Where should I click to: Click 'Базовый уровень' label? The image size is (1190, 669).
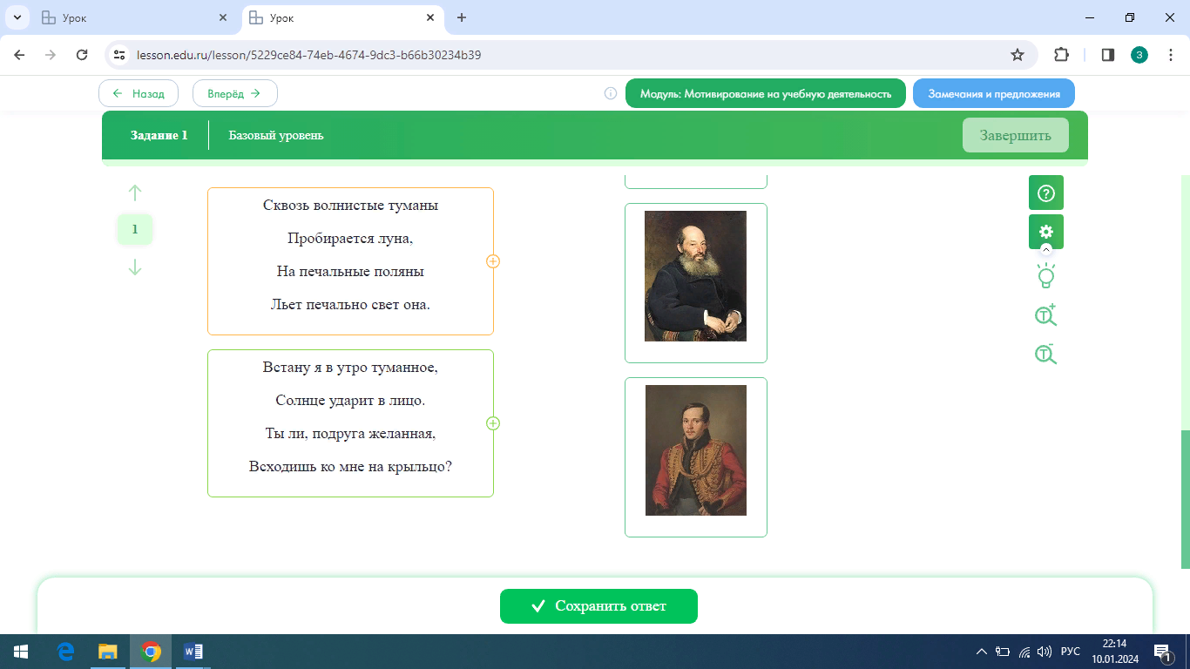(276, 135)
